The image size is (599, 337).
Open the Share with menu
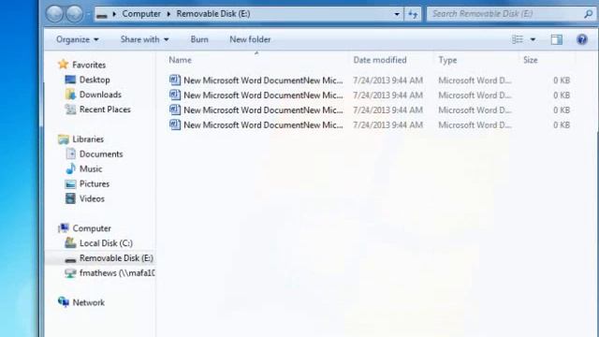click(144, 39)
